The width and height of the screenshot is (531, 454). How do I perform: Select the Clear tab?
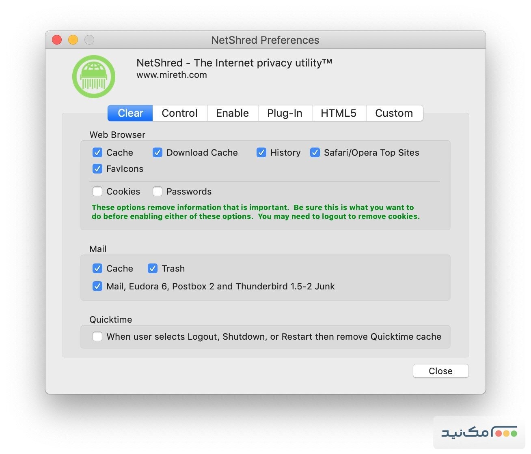(130, 113)
